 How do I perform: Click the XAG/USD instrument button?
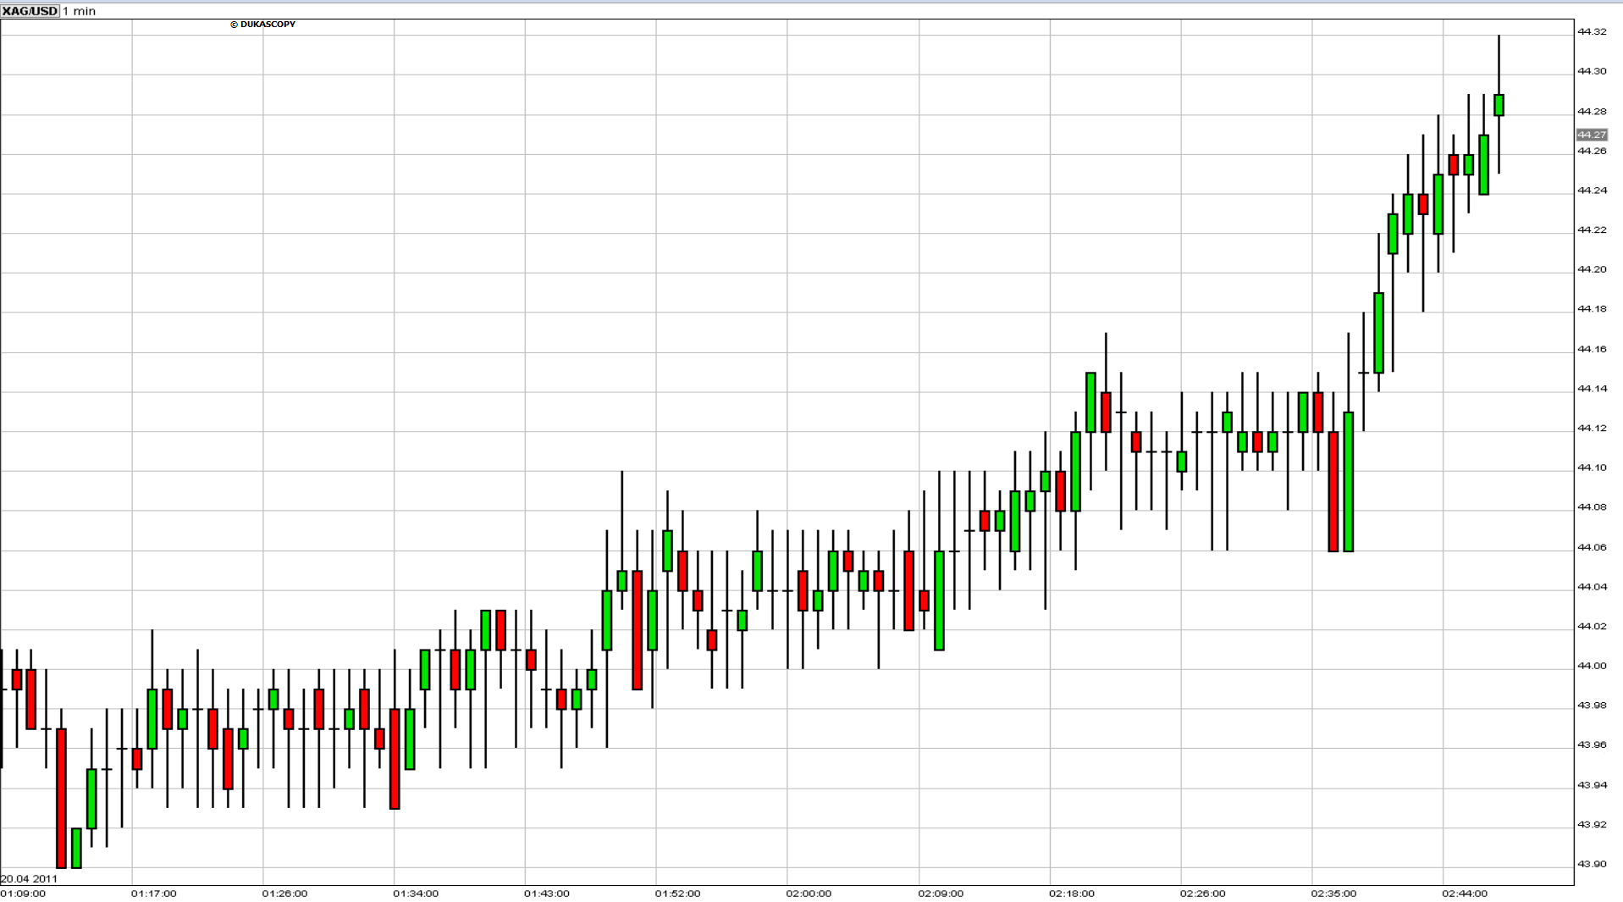pyautogui.click(x=30, y=11)
